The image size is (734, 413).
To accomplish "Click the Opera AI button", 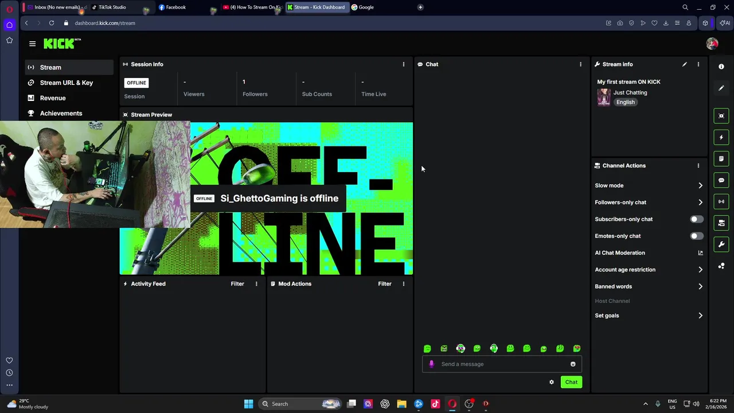I will pos(725,23).
